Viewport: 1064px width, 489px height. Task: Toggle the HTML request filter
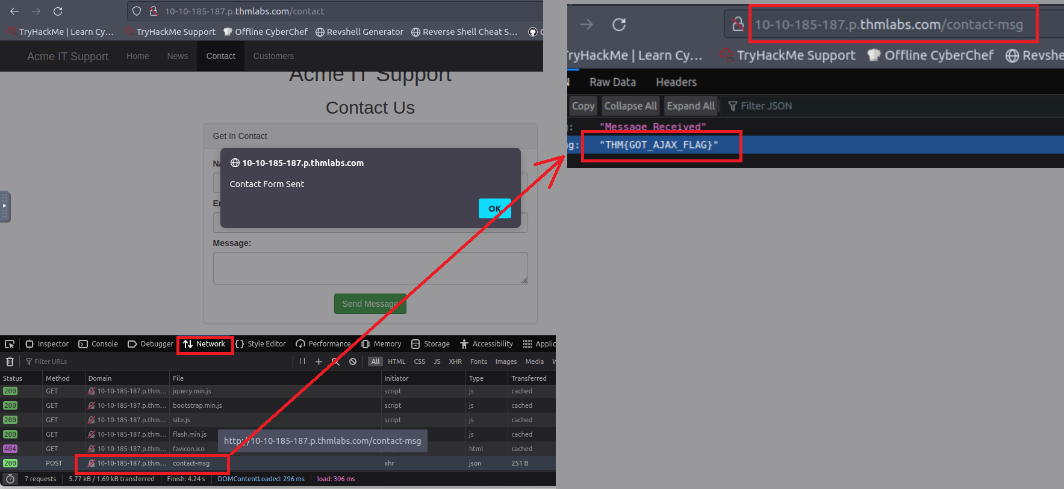point(396,361)
